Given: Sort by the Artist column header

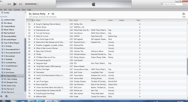Looking at the screenshot, I should (x=82, y=20).
